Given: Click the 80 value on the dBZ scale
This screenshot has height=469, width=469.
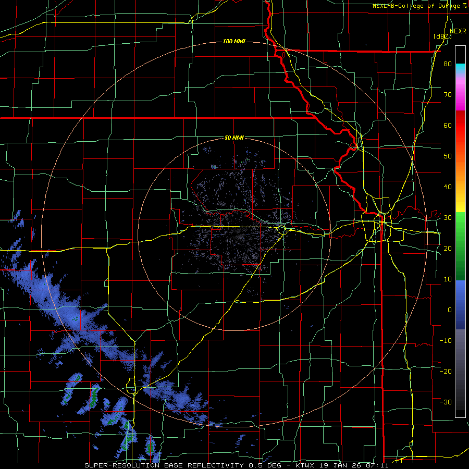Looking at the screenshot, I should [448, 64].
